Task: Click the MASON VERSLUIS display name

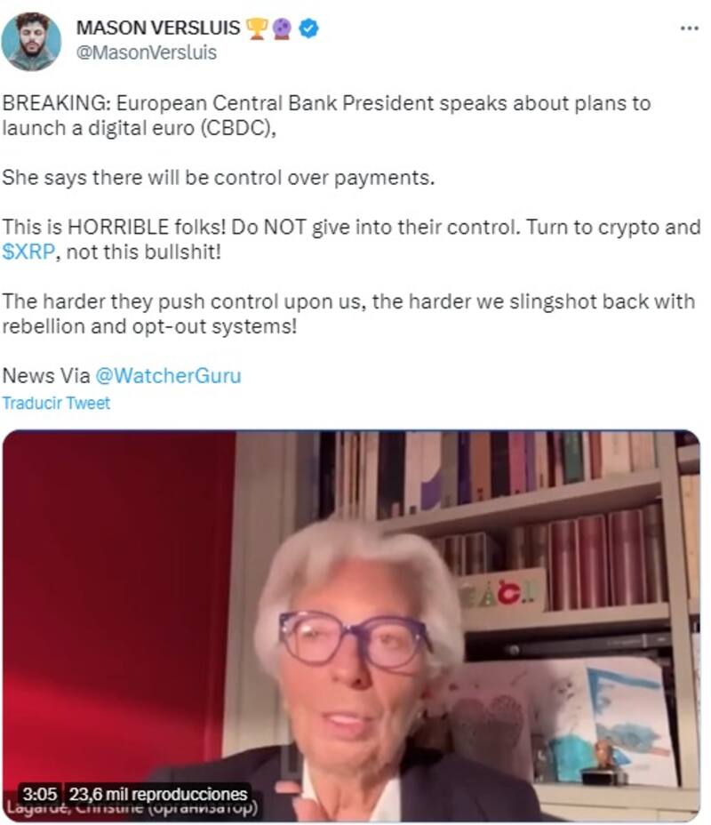Action: point(158,28)
